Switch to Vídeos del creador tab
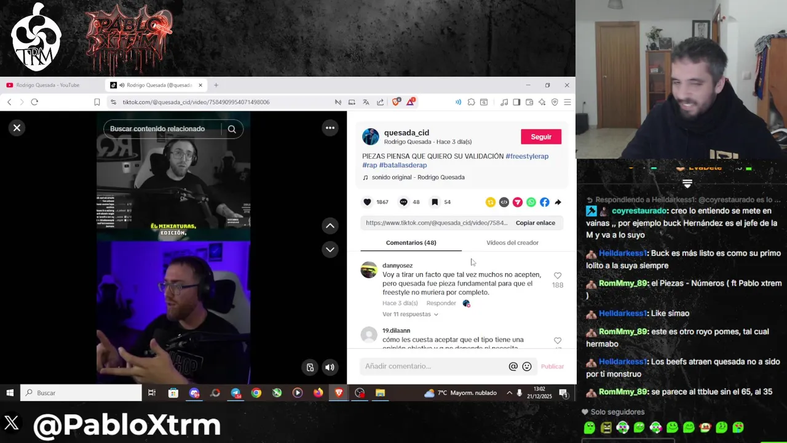The image size is (787, 443). click(x=512, y=242)
